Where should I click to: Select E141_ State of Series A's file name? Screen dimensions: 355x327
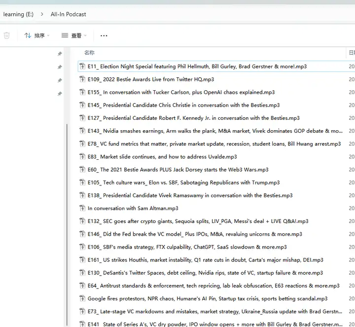pyautogui.click(x=215, y=324)
